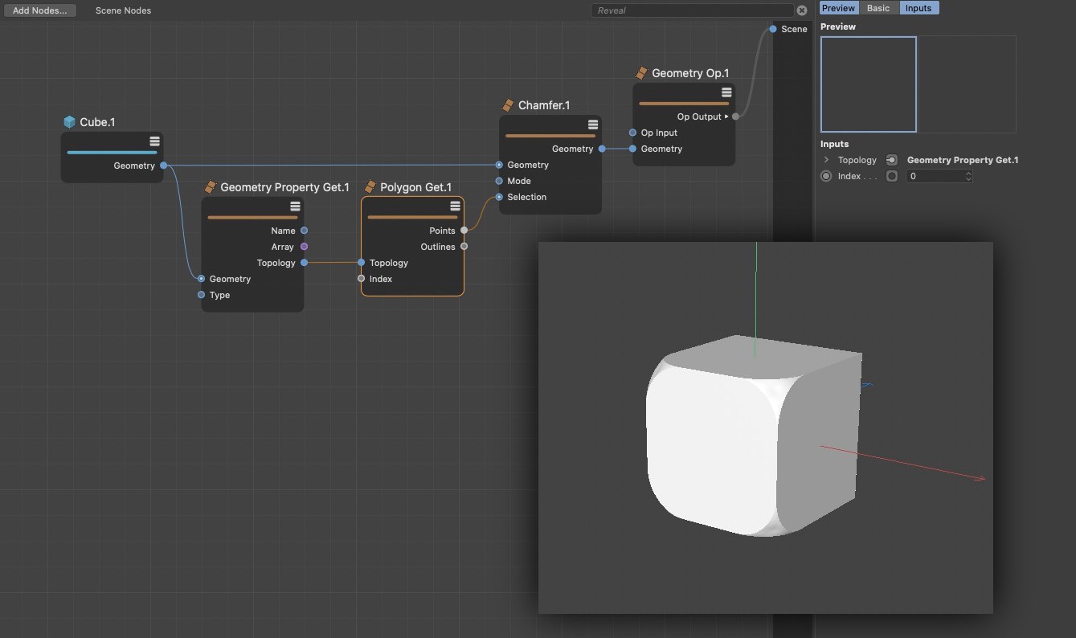Select the Polygon Get.1 node title

click(x=415, y=187)
